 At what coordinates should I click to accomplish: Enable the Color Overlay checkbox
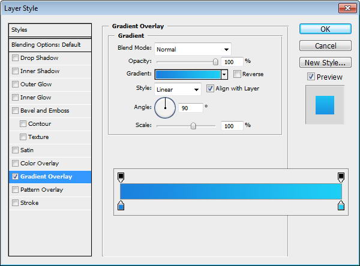point(15,164)
